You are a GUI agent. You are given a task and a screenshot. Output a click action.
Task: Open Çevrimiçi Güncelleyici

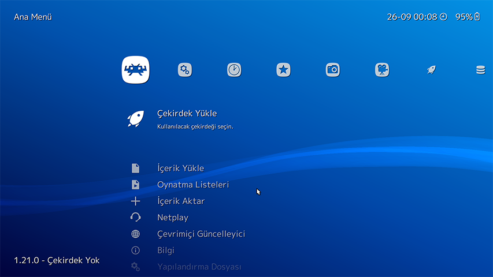tap(201, 234)
